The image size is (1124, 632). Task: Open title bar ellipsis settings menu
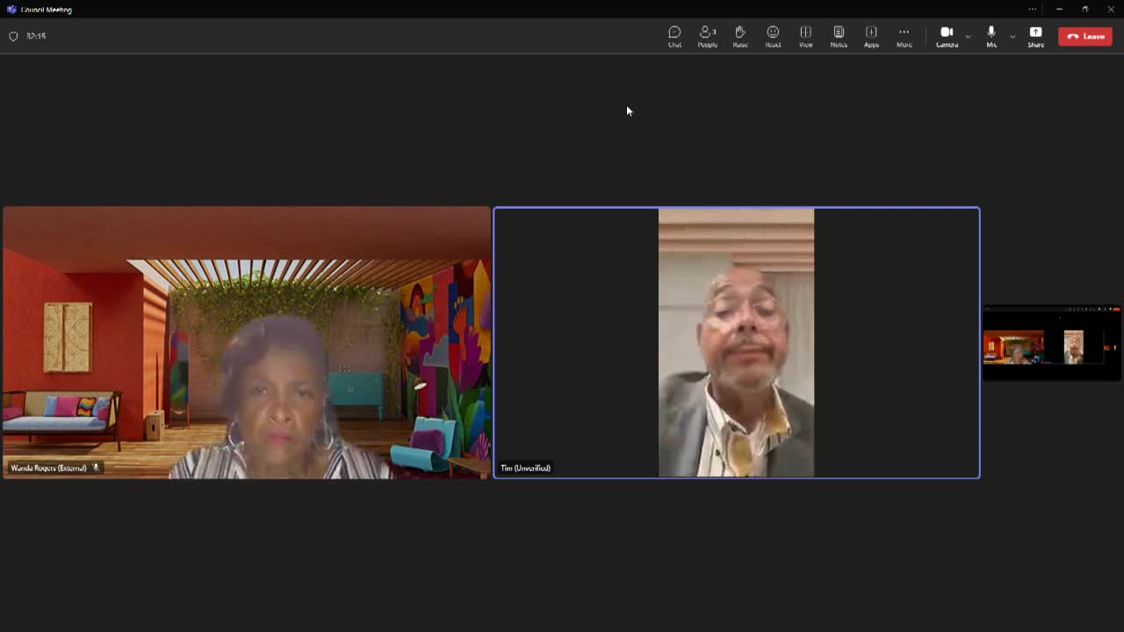pyautogui.click(x=1033, y=10)
